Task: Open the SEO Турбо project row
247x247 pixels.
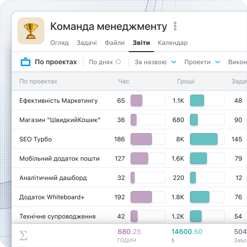Action: click(x=129, y=139)
